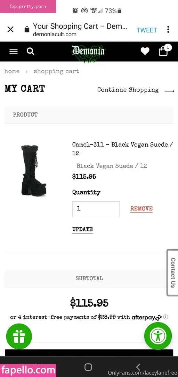The image size is (178, 377).
Task: Remove Camel-311 boots from cart
Action: [141, 209]
